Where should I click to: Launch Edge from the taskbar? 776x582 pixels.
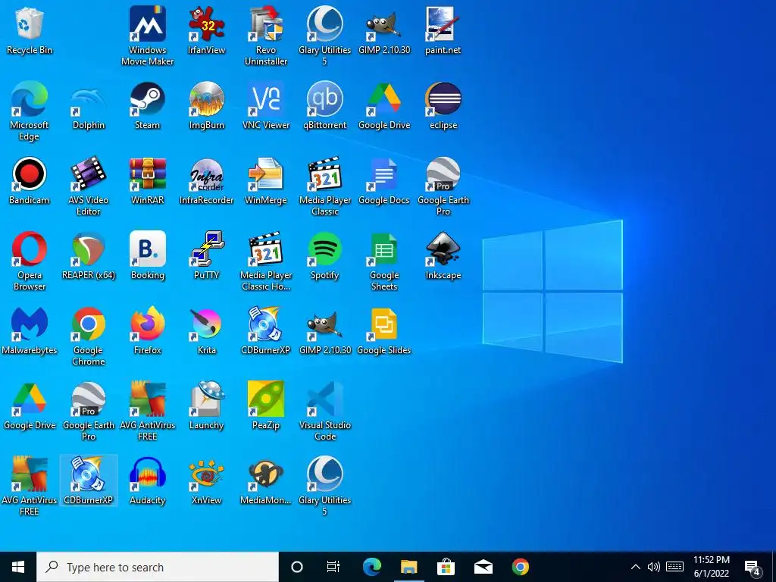pos(371,567)
